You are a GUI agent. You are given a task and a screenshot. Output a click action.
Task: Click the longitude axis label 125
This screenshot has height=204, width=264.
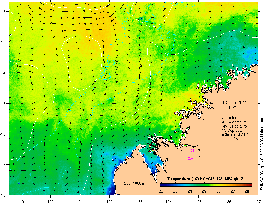(x=199, y=202)
